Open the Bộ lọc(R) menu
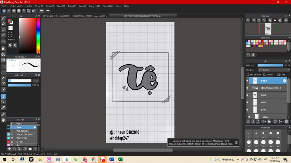 pyautogui.click(x=39, y=6)
